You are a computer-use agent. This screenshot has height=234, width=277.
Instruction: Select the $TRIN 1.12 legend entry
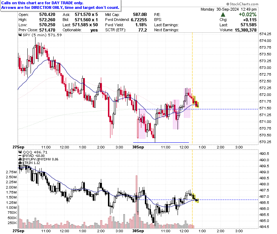pyautogui.click(x=31, y=163)
